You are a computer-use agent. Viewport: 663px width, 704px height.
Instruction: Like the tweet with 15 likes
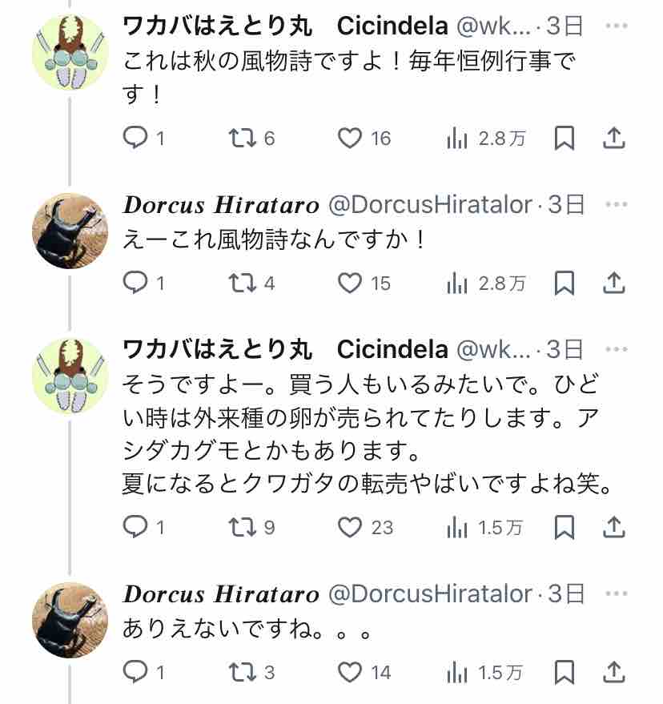point(349,283)
